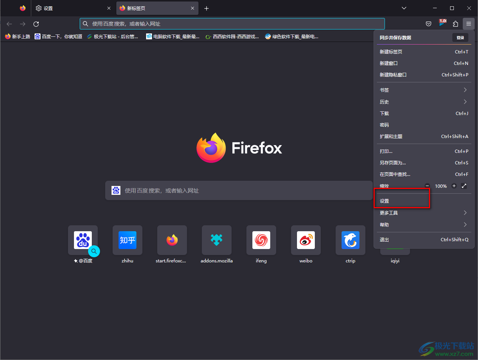Viewport: 478px width, 360px height.
Task: Choose 退出 to quit Firefox
Action: 424,239
